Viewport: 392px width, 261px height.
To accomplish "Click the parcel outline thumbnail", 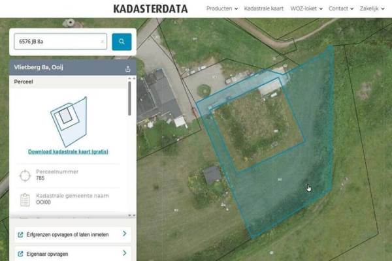I will 68,121.
